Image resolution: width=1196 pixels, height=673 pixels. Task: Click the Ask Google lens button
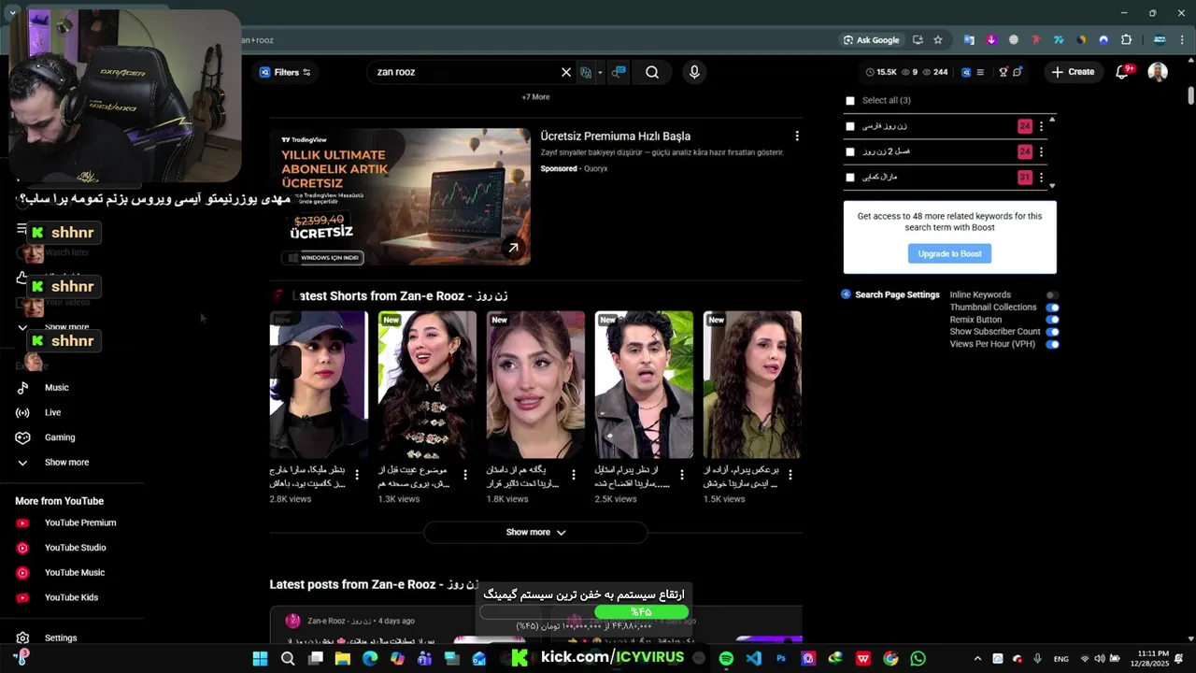tap(871, 40)
